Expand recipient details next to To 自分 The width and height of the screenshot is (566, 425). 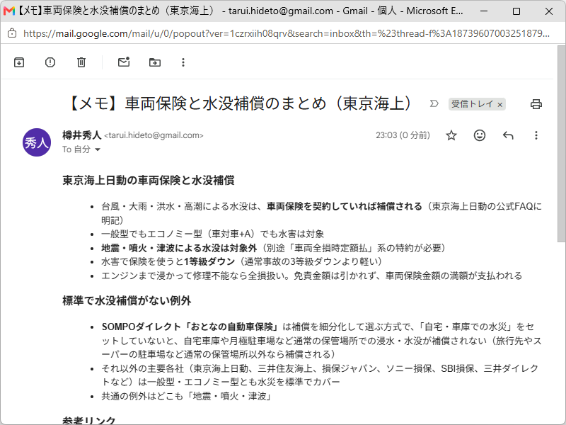tap(98, 149)
